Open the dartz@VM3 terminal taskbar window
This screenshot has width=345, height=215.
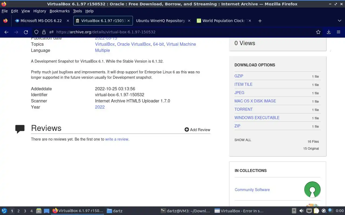pyautogui.click(x=185, y=211)
